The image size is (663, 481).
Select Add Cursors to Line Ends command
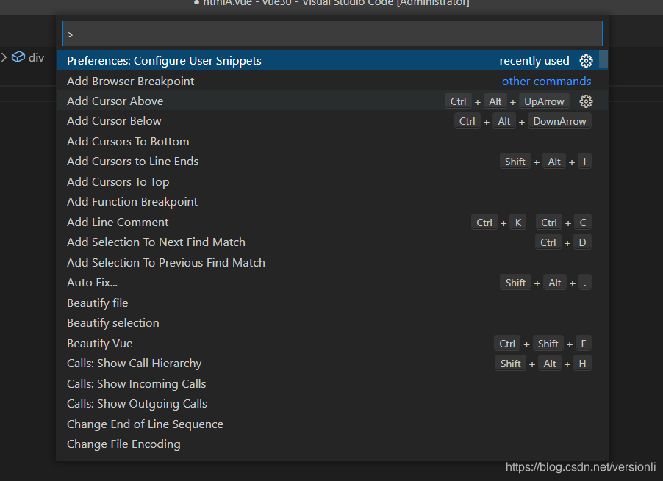coord(332,162)
